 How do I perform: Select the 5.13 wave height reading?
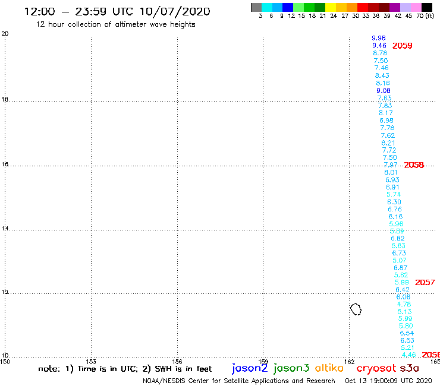point(404,311)
